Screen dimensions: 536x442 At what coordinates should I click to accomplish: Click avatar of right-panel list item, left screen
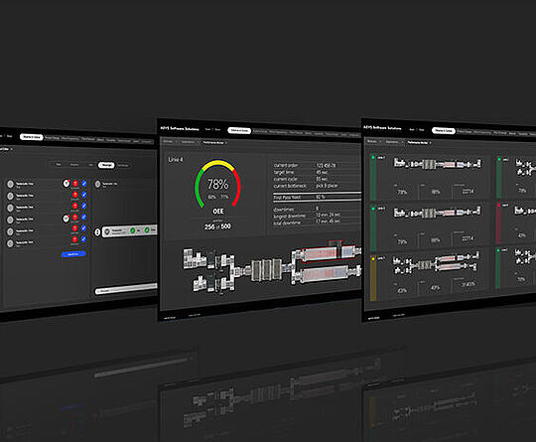97,185
